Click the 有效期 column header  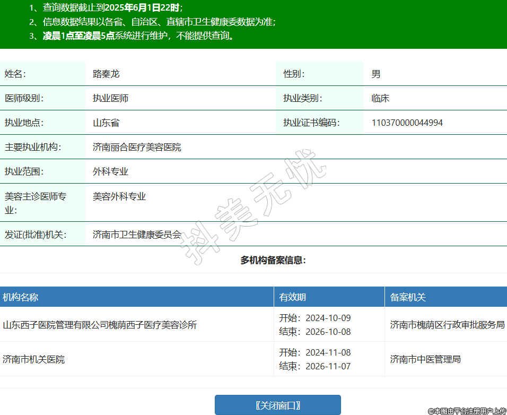click(293, 297)
